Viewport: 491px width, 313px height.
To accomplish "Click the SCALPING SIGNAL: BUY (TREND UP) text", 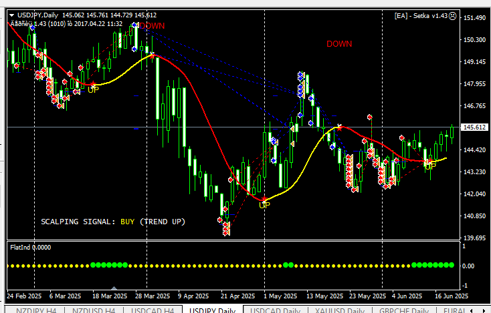I will click(x=113, y=222).
